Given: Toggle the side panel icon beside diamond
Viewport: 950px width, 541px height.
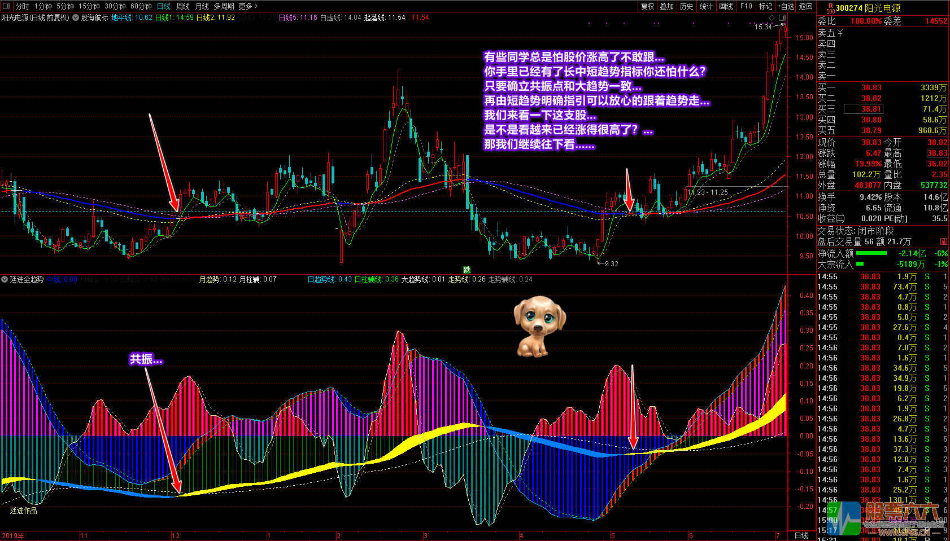Looking at the screenshot, I should pos(782,18).
